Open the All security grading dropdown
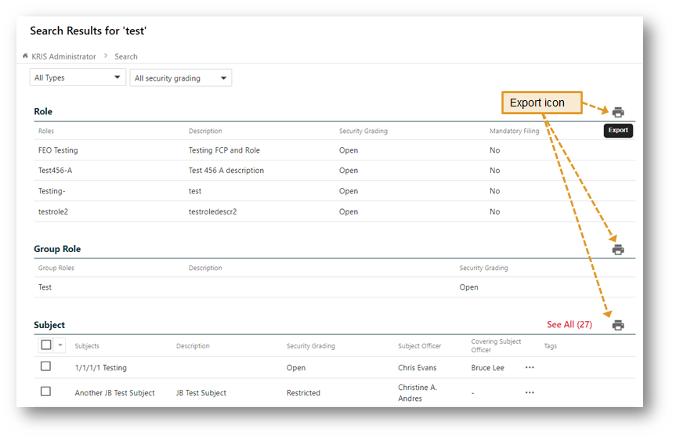 pyautogui.click(x=181, y=78)
